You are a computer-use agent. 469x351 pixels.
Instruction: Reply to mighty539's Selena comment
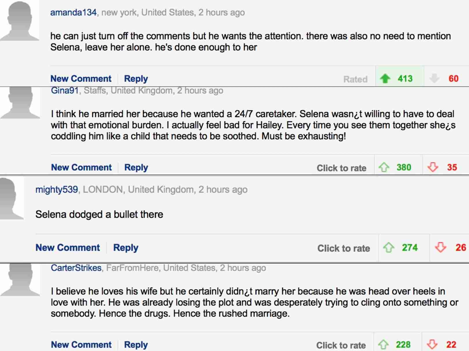(x=126, y=248)
